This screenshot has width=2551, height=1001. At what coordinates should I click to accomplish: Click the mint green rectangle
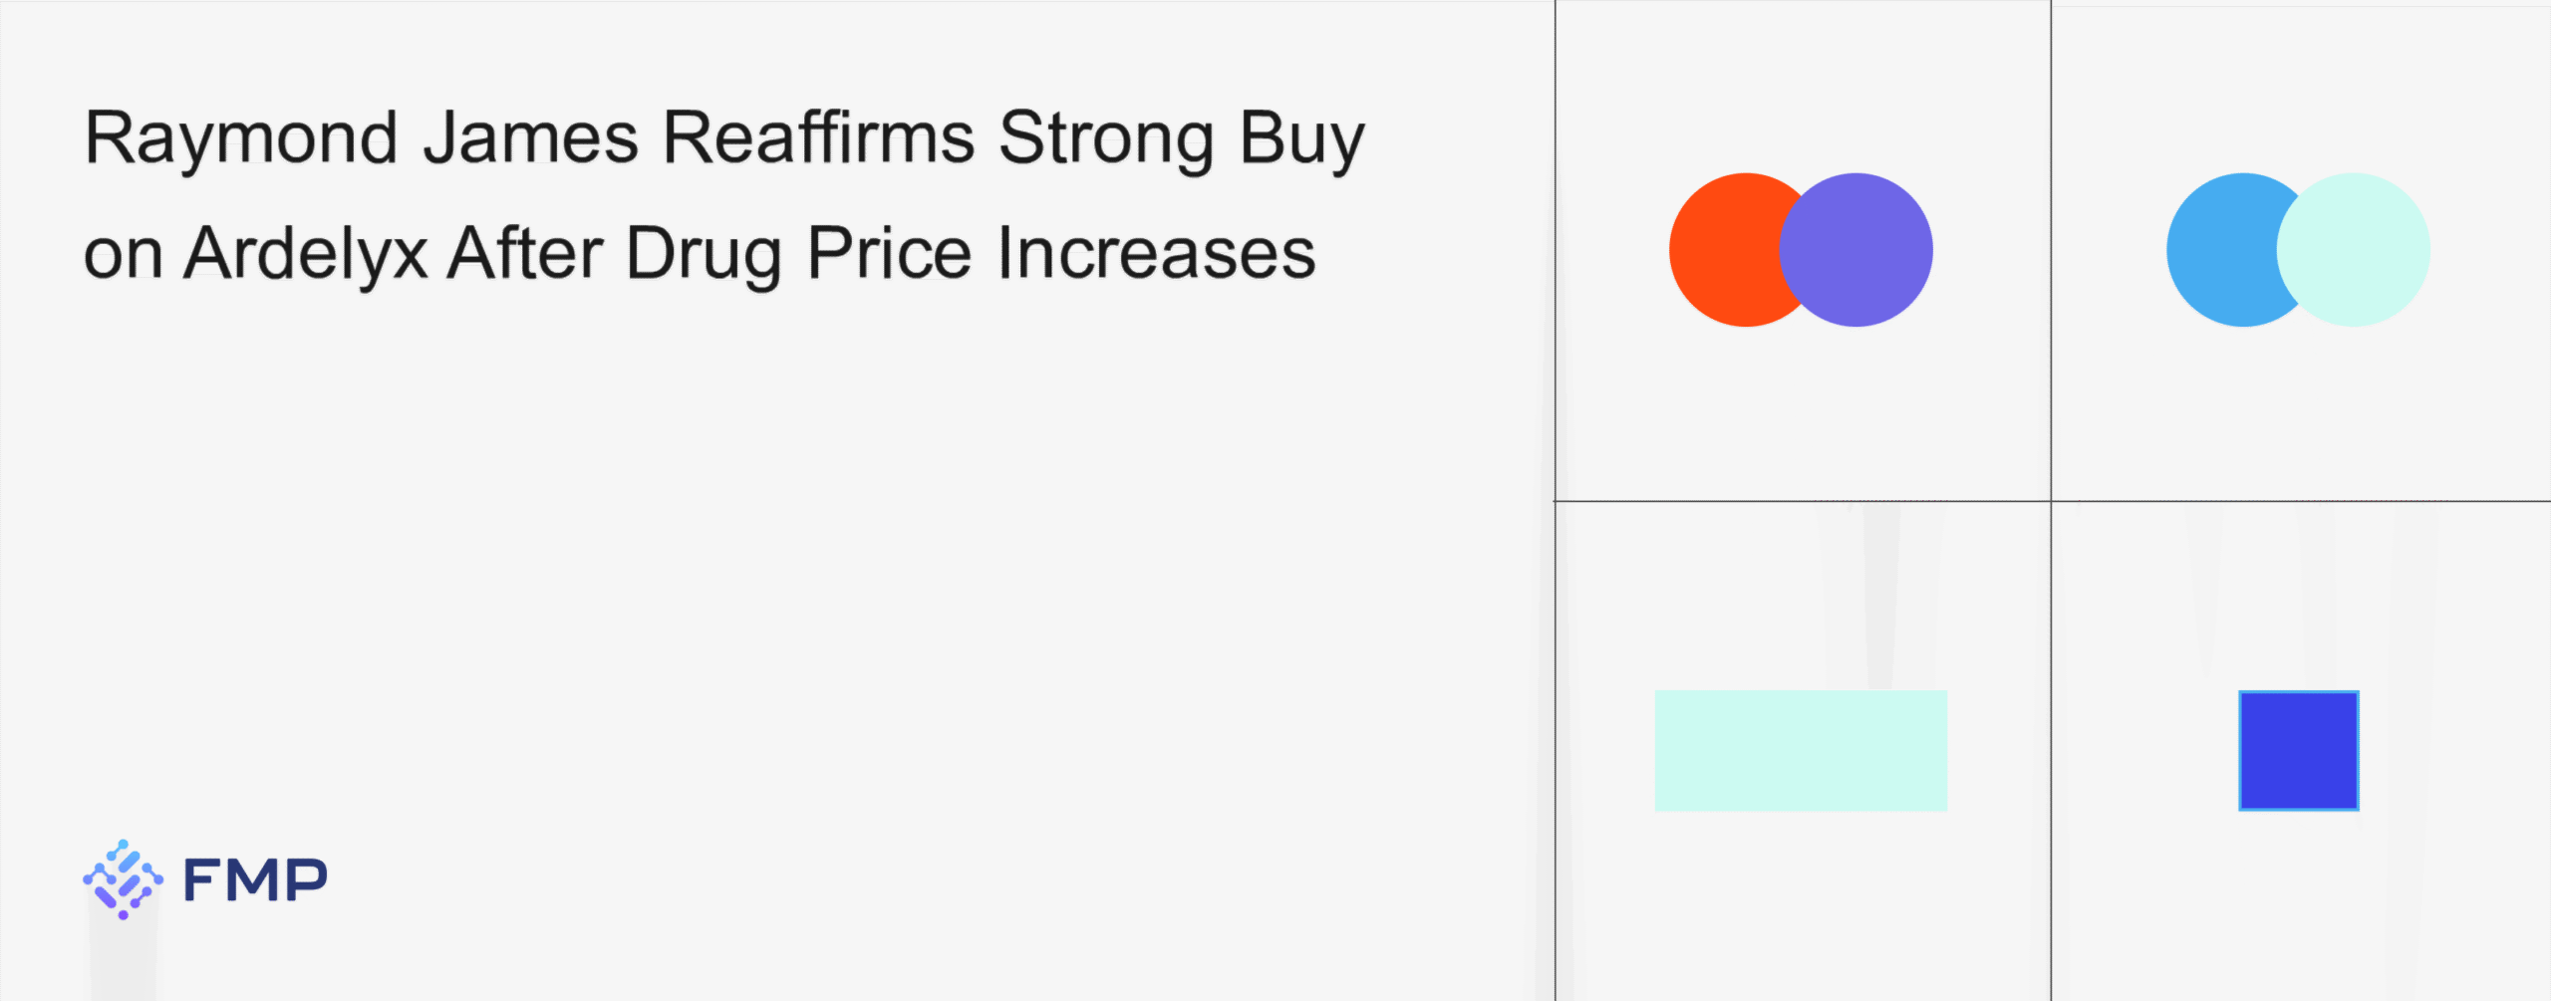click(1801, 751)
